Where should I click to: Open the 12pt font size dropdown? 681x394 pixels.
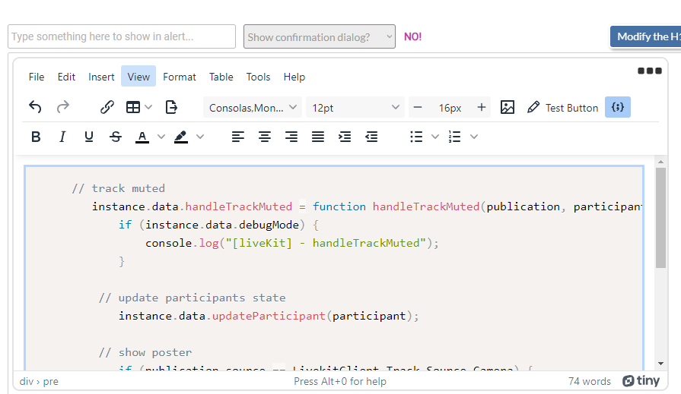pos(355,107)
